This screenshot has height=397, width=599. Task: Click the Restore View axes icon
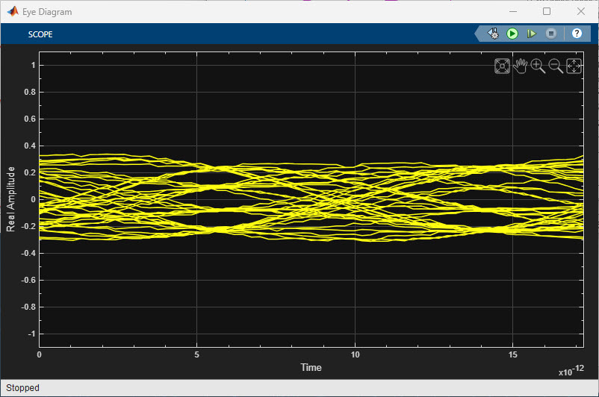tap(574, 66)
